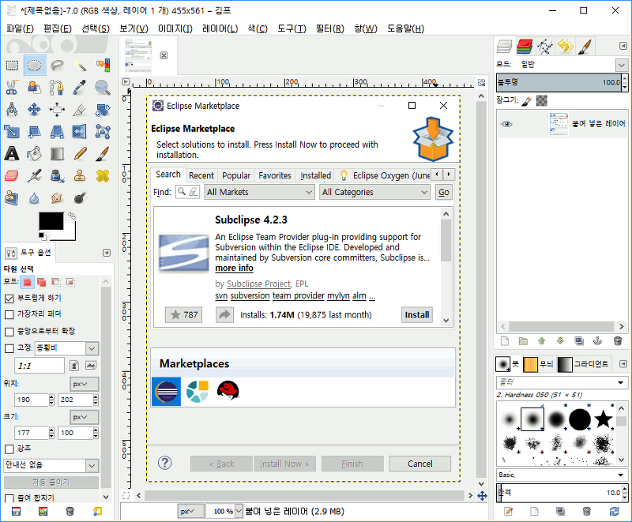Open the 레이어(L) menu
632x522 pixels.
(220, 28)
